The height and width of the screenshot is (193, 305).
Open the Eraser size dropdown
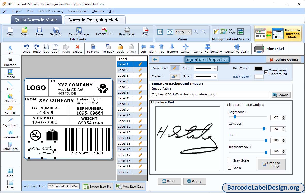click(x=215, y=76)
